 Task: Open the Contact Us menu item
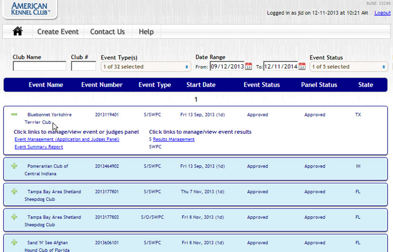[x=107, y=32]
